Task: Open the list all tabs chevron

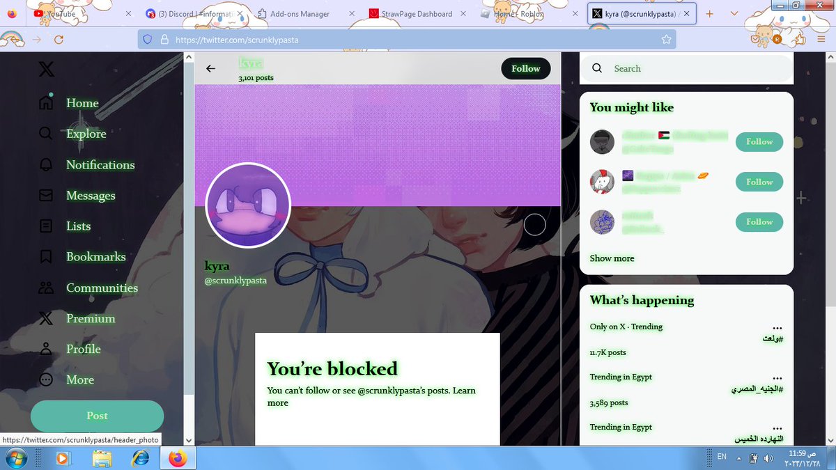Action: point(734,13)
